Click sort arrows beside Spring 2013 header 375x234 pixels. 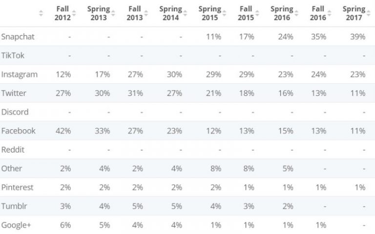point(113,13)
